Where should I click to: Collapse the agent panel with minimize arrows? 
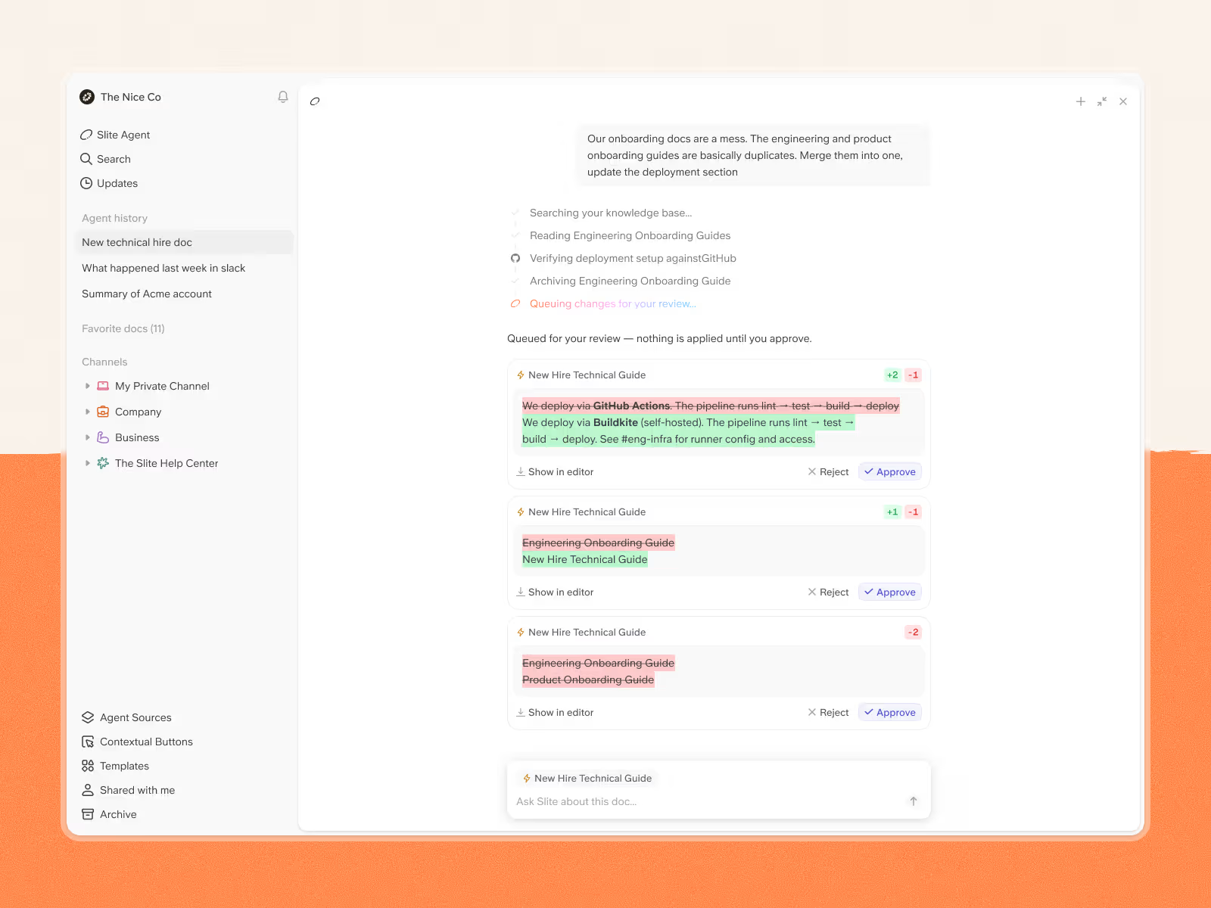1102,101
